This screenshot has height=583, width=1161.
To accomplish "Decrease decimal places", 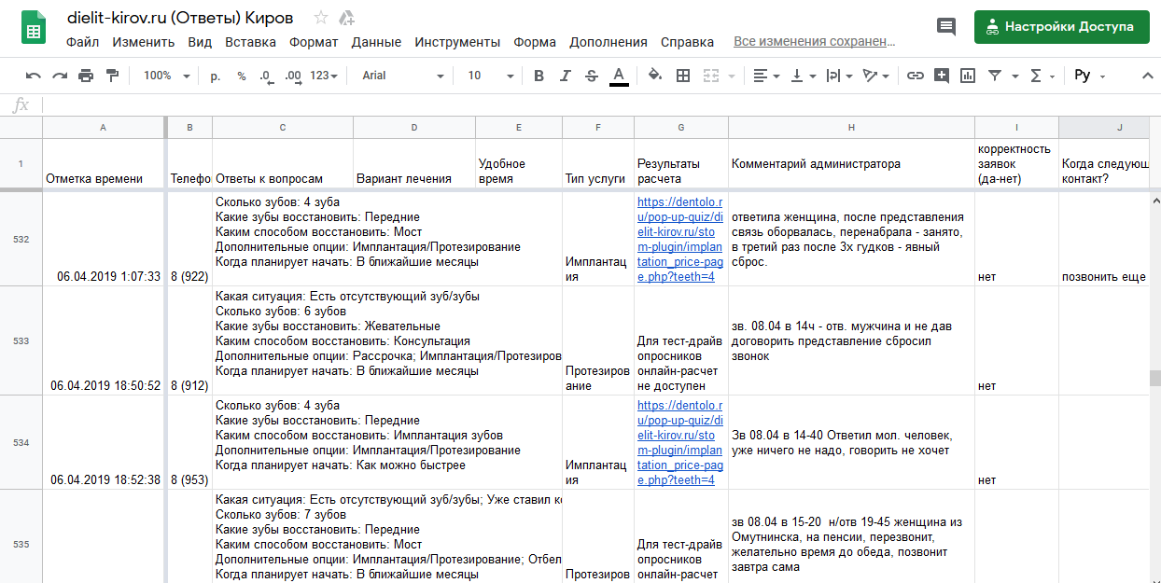I will click(x=266, y=76).
